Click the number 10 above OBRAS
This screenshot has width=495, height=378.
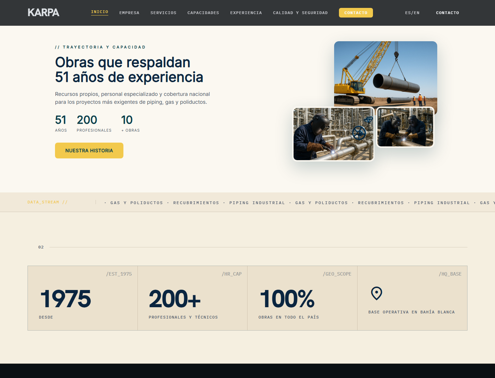pos(127,120)
